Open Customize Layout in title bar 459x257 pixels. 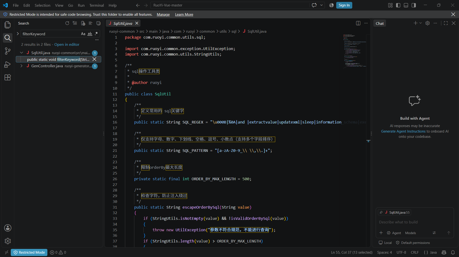point(390,5)
